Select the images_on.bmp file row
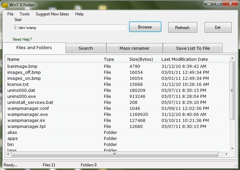240x170 pixels. point(117,78)
